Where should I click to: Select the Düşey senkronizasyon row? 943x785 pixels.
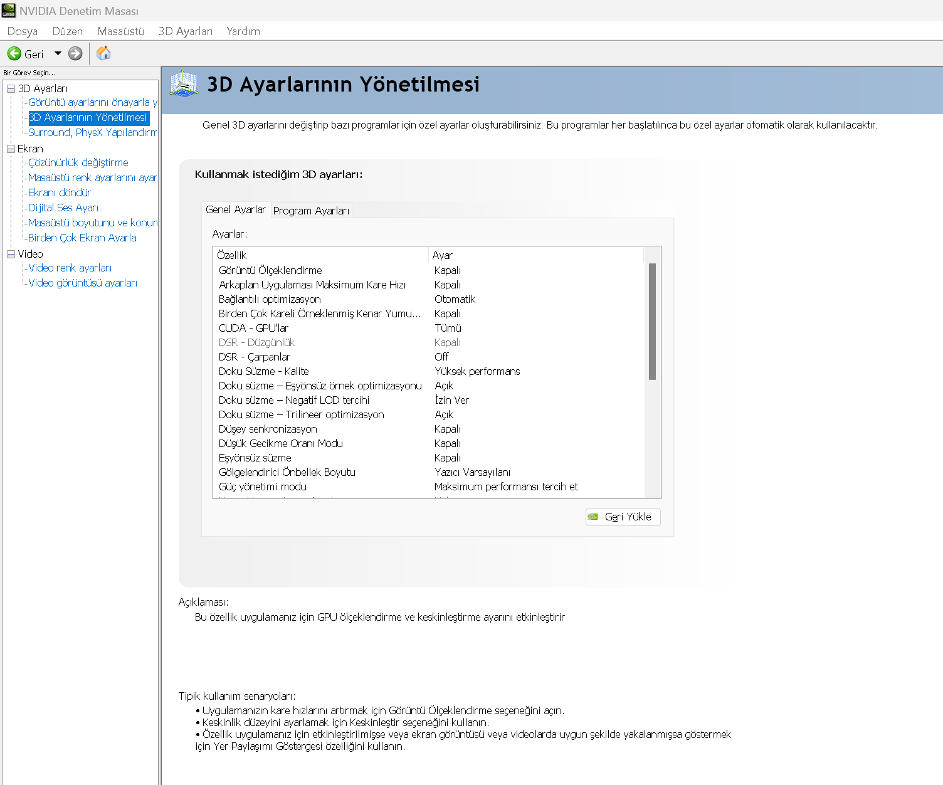tap(429, 429)
